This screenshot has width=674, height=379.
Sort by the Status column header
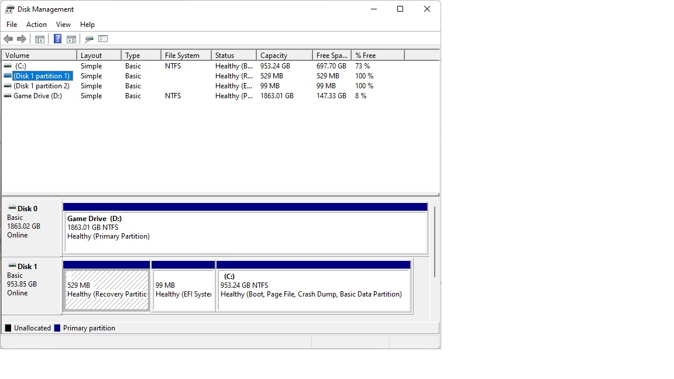pos(234,56)
